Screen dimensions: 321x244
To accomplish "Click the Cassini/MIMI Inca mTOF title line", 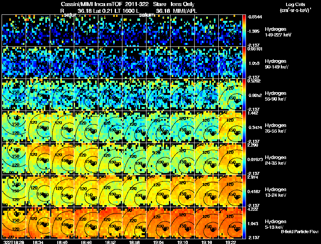I will coord(128,4).
